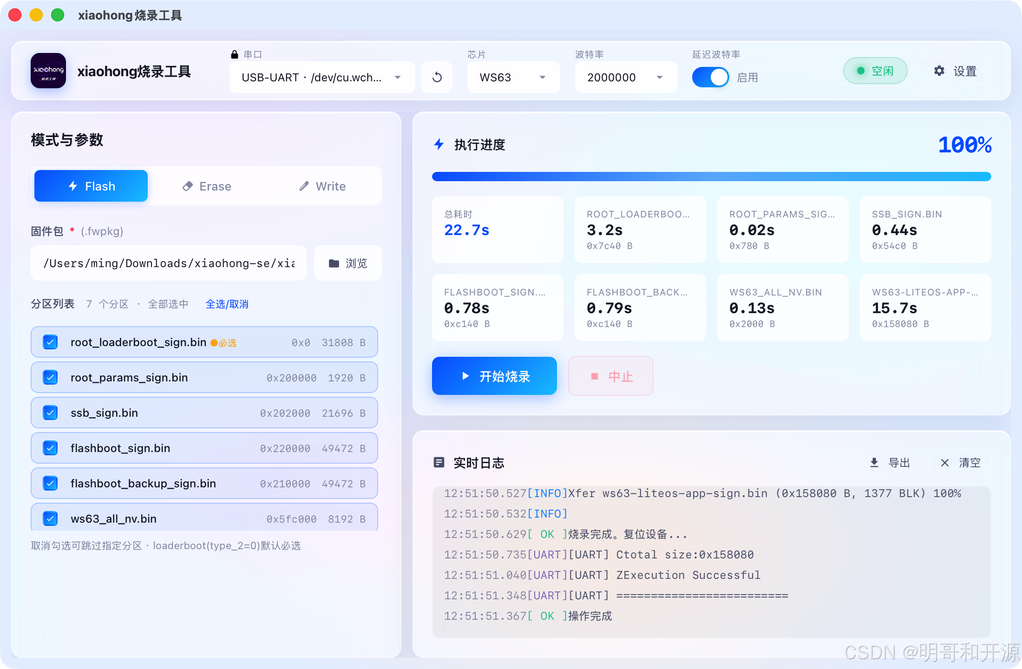The image size is (1022, 669).
Task: Click the macOS yellow minimize window button
Action: (x=36, y=15)
